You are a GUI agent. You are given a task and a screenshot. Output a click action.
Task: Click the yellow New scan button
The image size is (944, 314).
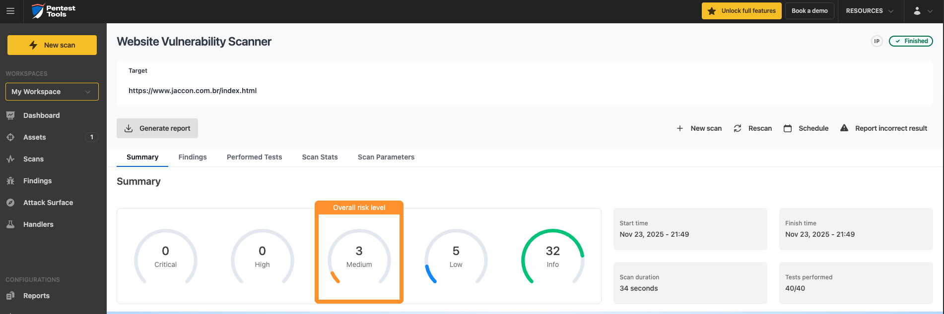[x=52, y=45]
